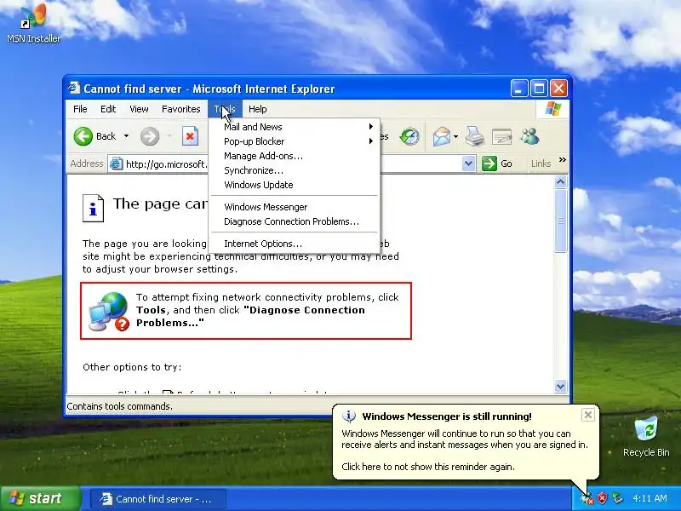Viewport: 681px width, 511px height.
Task: Click the vertical scrollbar up arrow
Action: (561, 181)
